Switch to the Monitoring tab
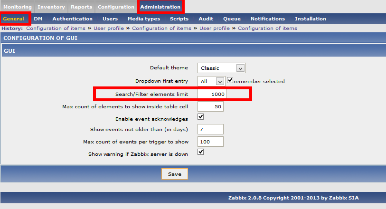 [x=17, y=7]
